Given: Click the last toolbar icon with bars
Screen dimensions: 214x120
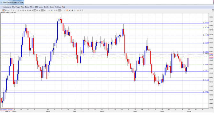Looking at the screenshot, I should pos(83,10).
